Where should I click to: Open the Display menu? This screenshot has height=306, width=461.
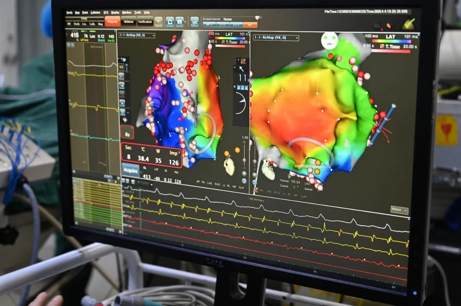(115, 13)
